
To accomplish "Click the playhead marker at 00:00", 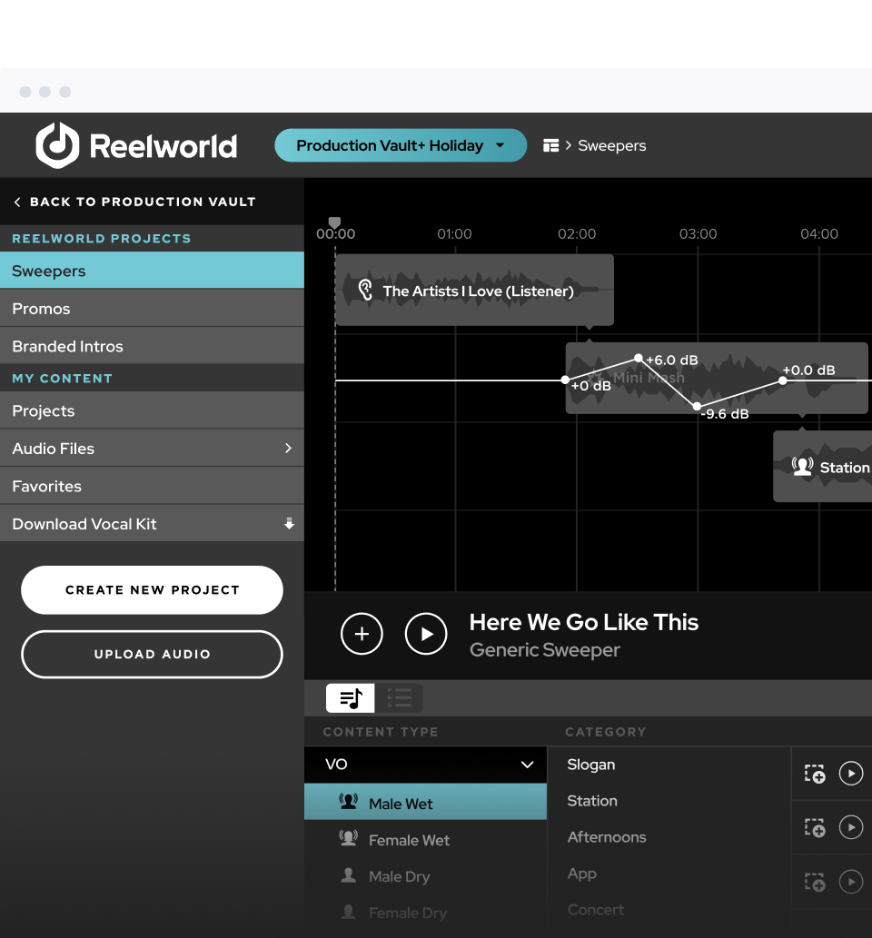I will 334,223.
